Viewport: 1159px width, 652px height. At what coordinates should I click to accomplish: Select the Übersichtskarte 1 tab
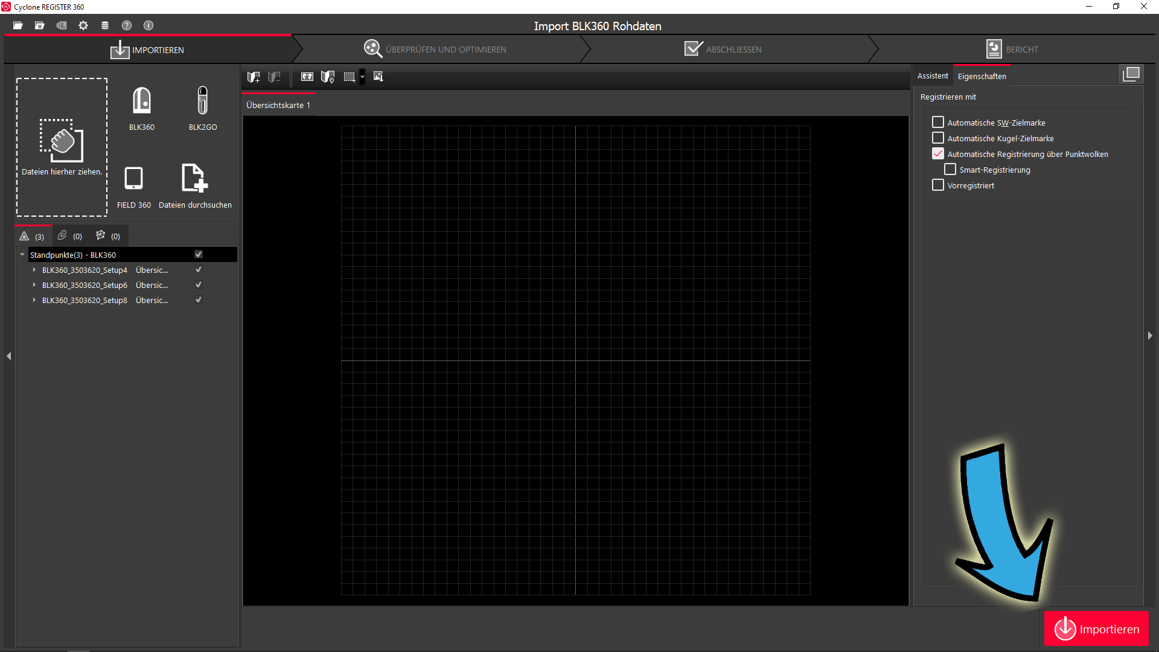(x=278, y=105)
